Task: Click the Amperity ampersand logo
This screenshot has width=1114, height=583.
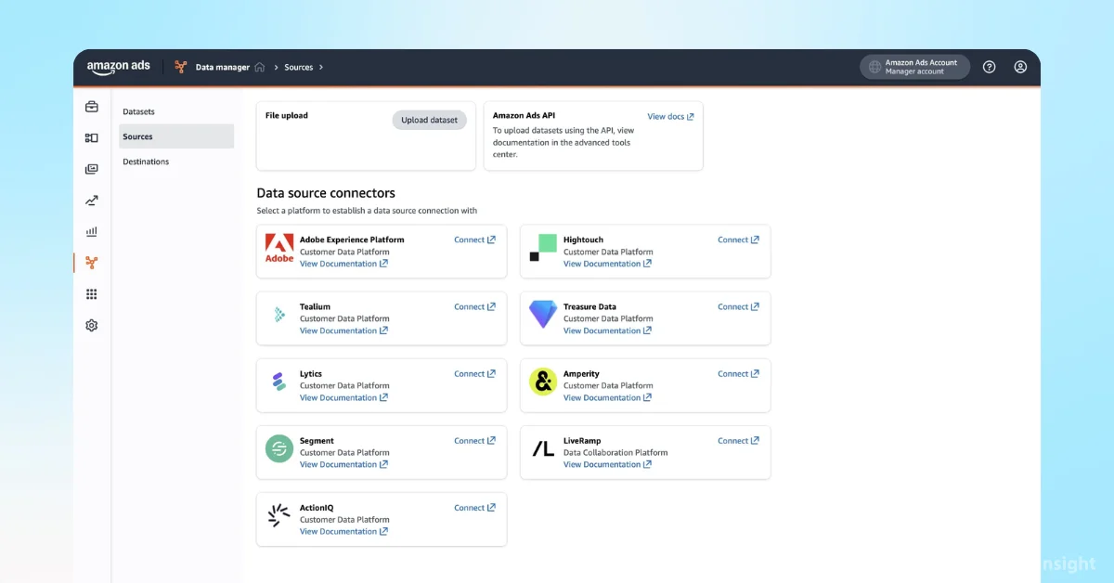Action: [x=543, y=382]
